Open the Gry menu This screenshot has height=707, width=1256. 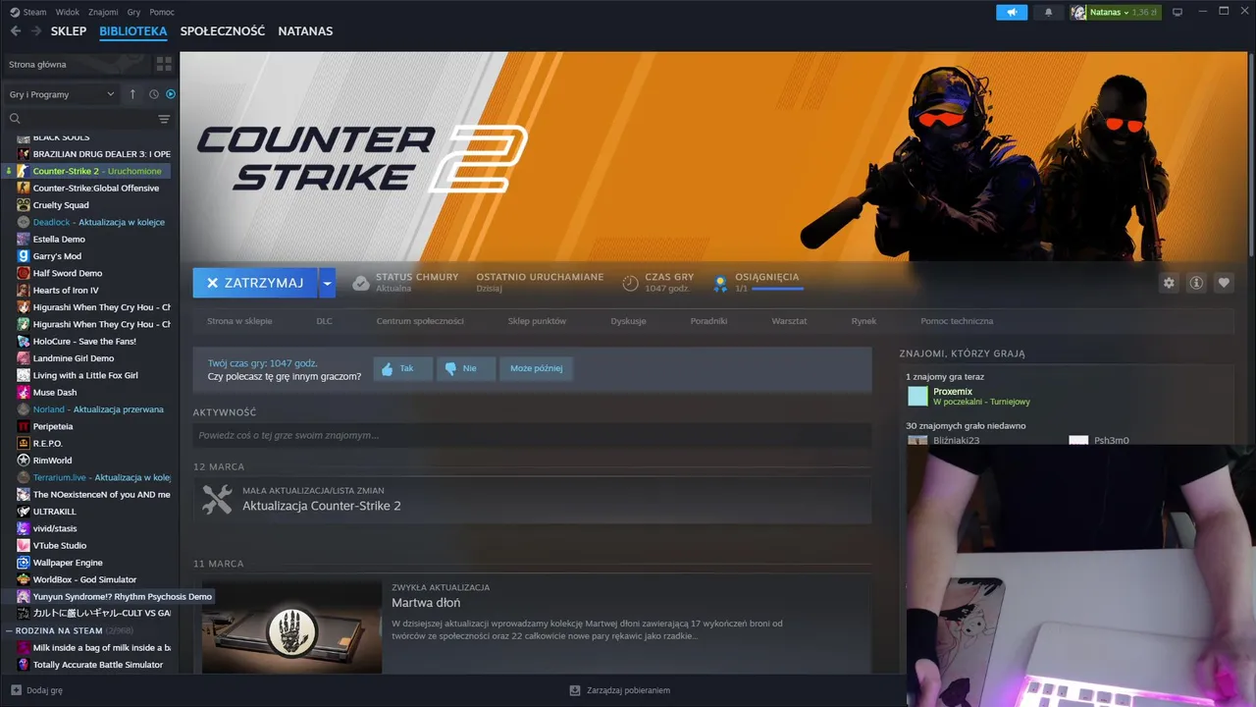tap(133, 12)
